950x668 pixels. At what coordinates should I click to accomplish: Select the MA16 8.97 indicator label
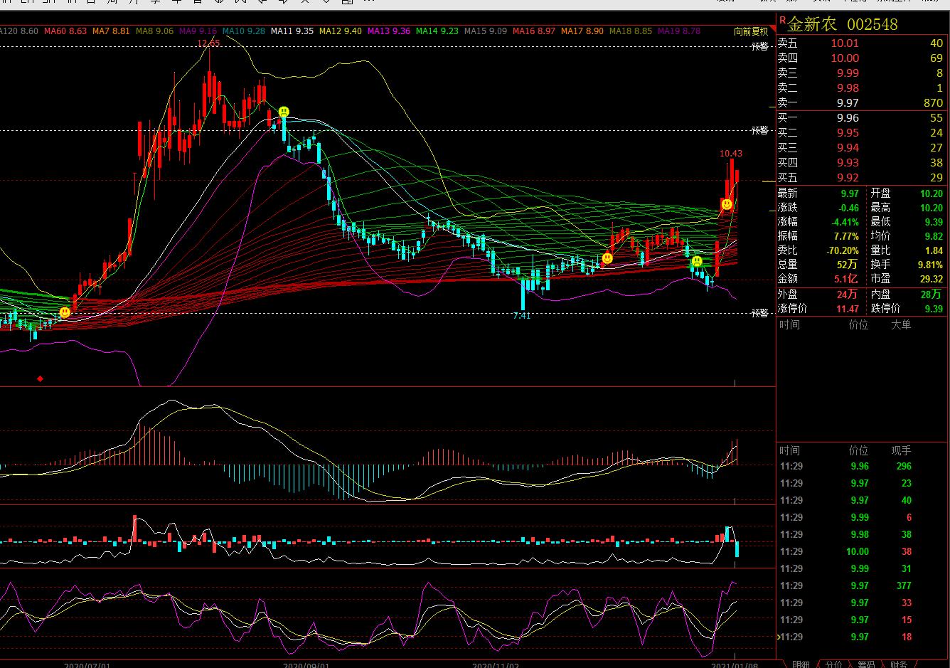(534, 31)
